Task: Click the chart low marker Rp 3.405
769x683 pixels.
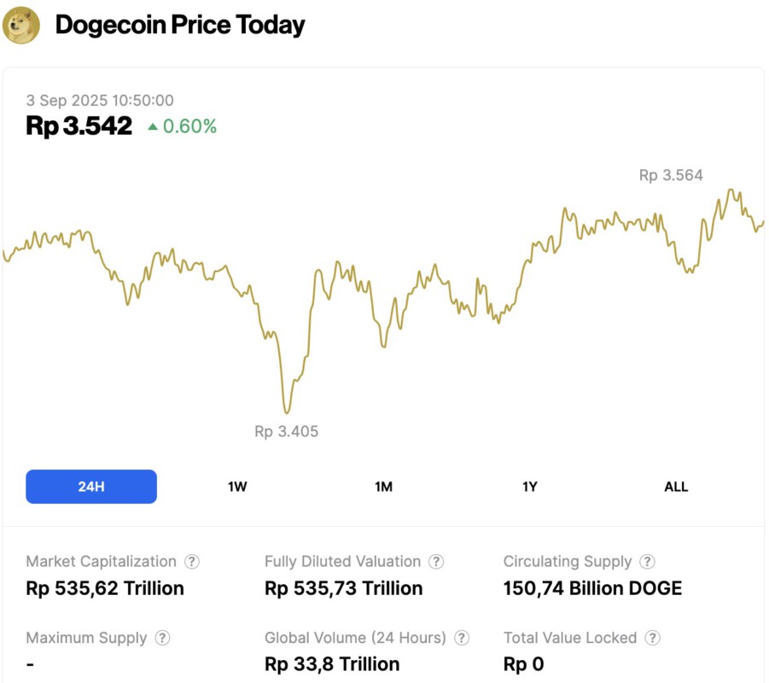Action: (286, 431)
